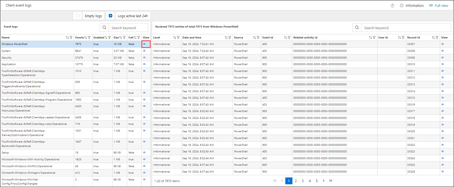View the Security log entries eye icon
The image size is (454, 187).
point(144,58)
